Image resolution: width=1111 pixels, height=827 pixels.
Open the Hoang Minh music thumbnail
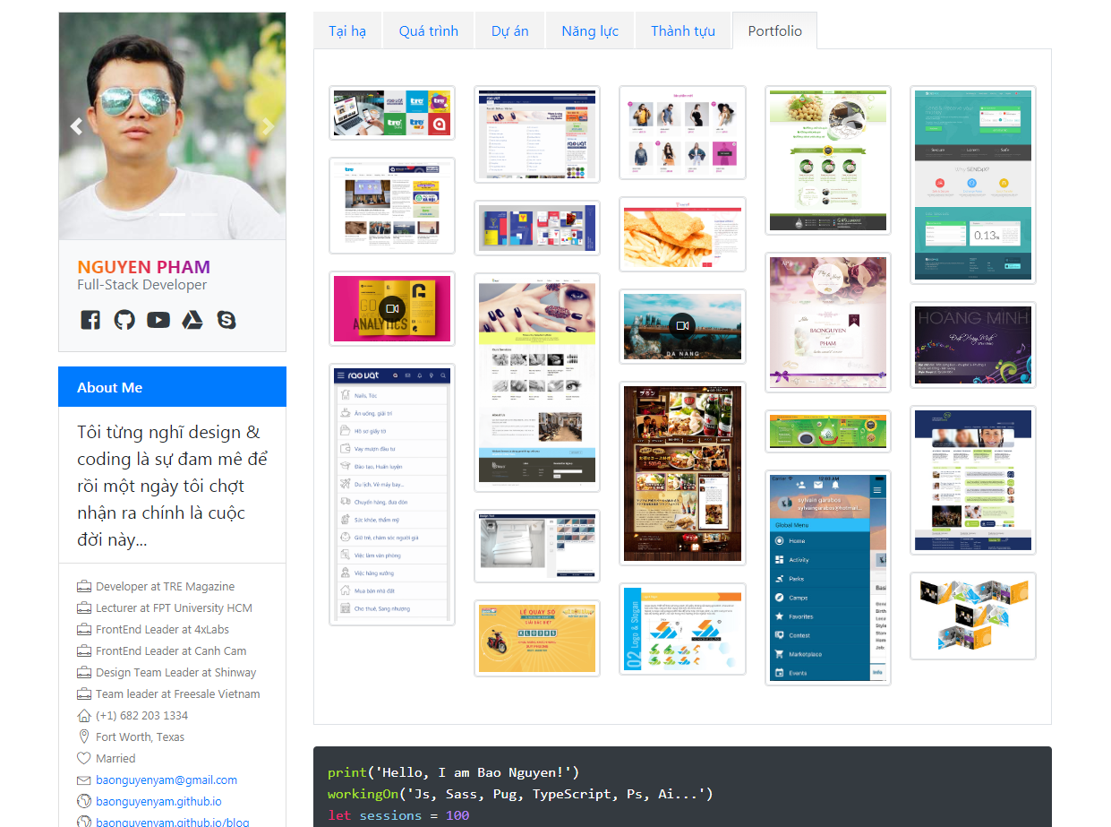[x=972, y=345]
